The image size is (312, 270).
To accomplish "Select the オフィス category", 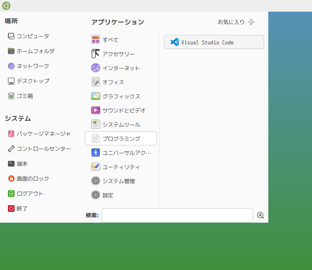I will pos(121,82).
